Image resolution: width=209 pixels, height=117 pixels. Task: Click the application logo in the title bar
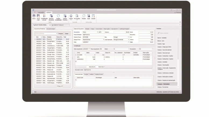[33, 10]
